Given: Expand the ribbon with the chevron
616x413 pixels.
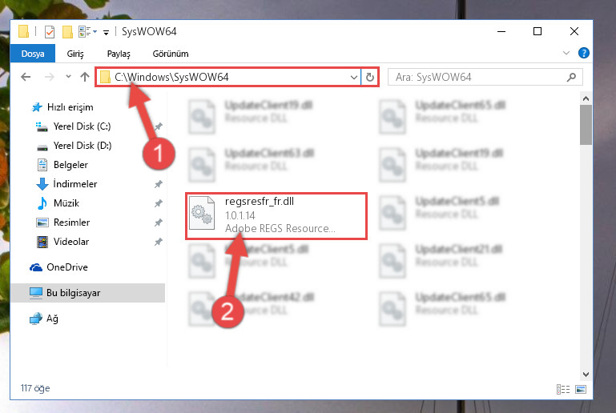Looking at the screenshot, I should [566, 53].
